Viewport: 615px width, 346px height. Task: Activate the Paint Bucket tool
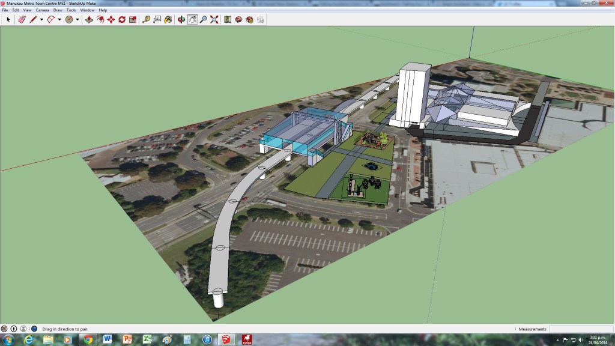click(x=168, y=20)
